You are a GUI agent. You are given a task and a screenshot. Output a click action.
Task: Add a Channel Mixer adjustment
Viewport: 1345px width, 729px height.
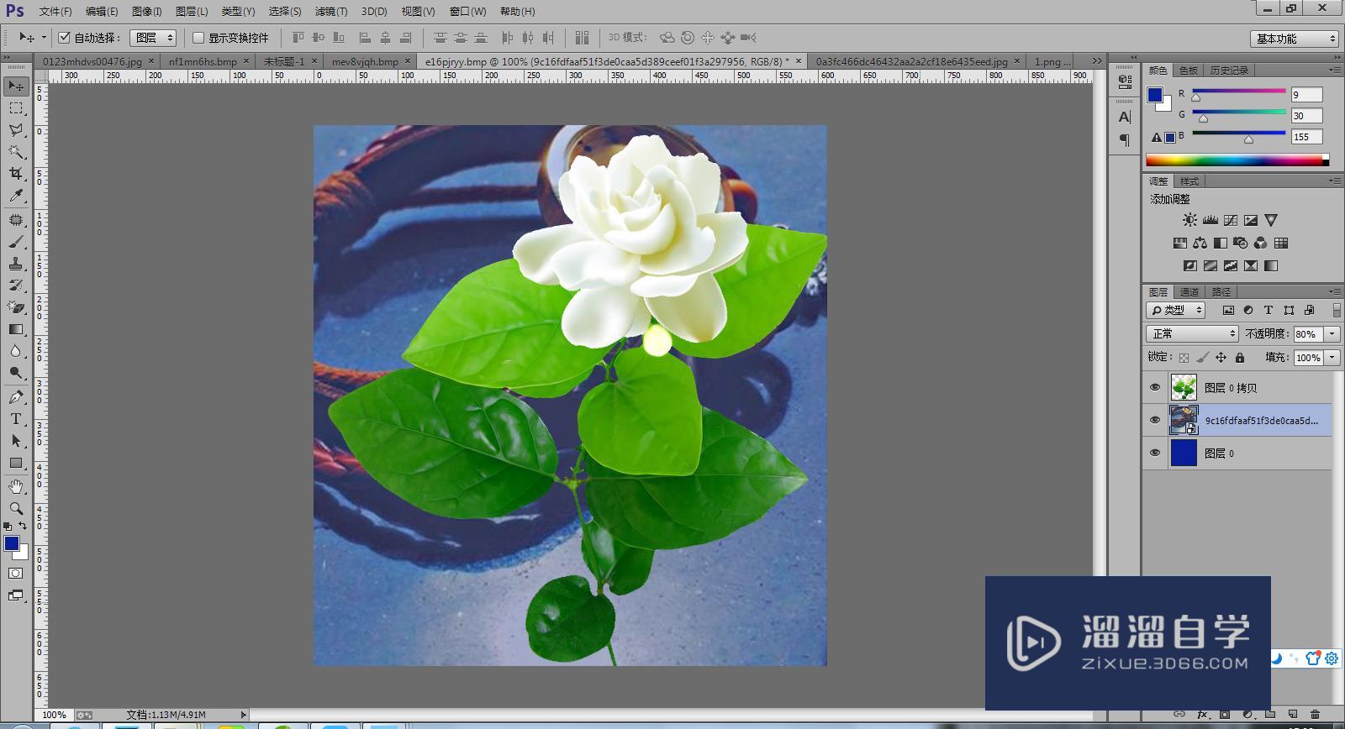click(1260, 243)
